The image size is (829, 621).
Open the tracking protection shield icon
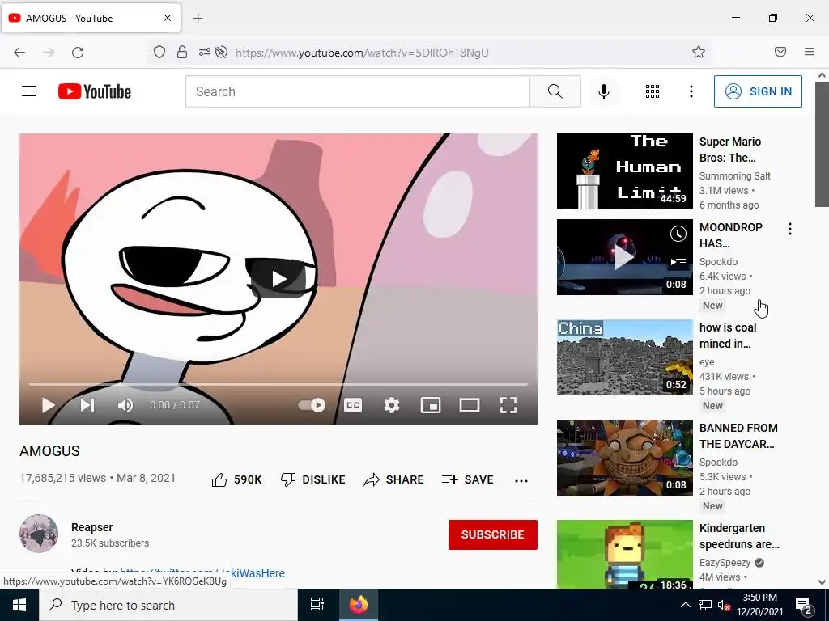(x=159, y=52)
